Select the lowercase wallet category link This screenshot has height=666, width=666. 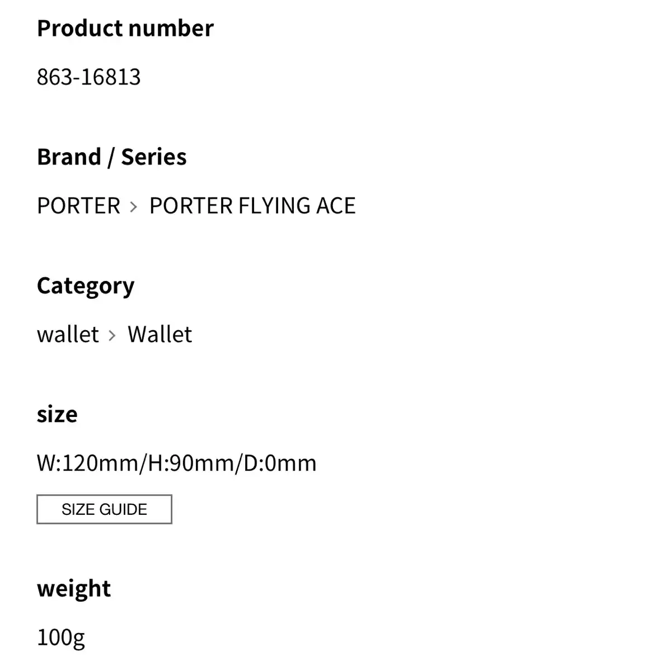coord(68,334)
